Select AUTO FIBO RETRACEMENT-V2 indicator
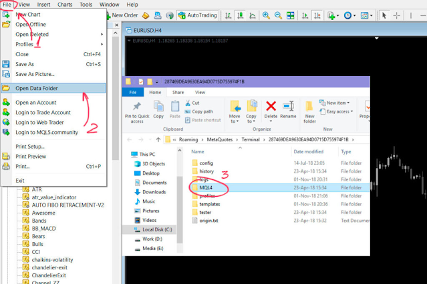 (67, 205)
